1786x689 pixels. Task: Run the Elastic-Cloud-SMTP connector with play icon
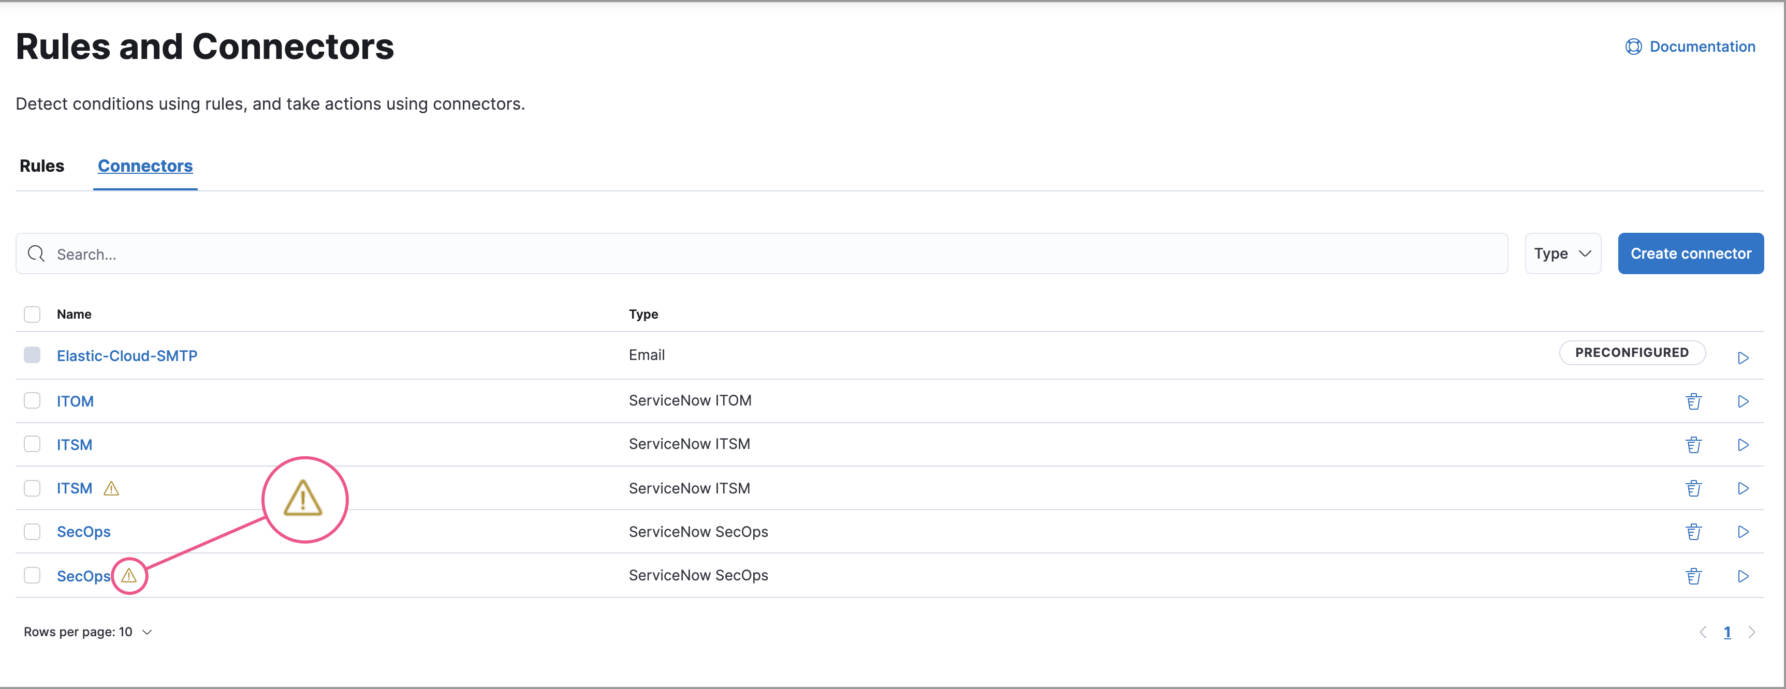[x=1743, y=358]
